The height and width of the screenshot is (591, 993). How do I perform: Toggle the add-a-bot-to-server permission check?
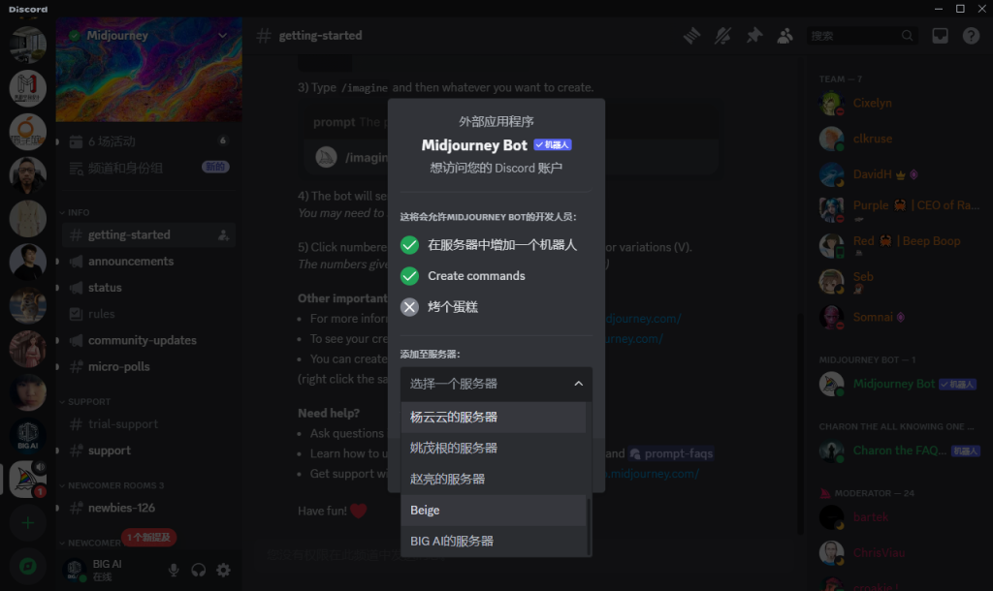click(410, 245)
